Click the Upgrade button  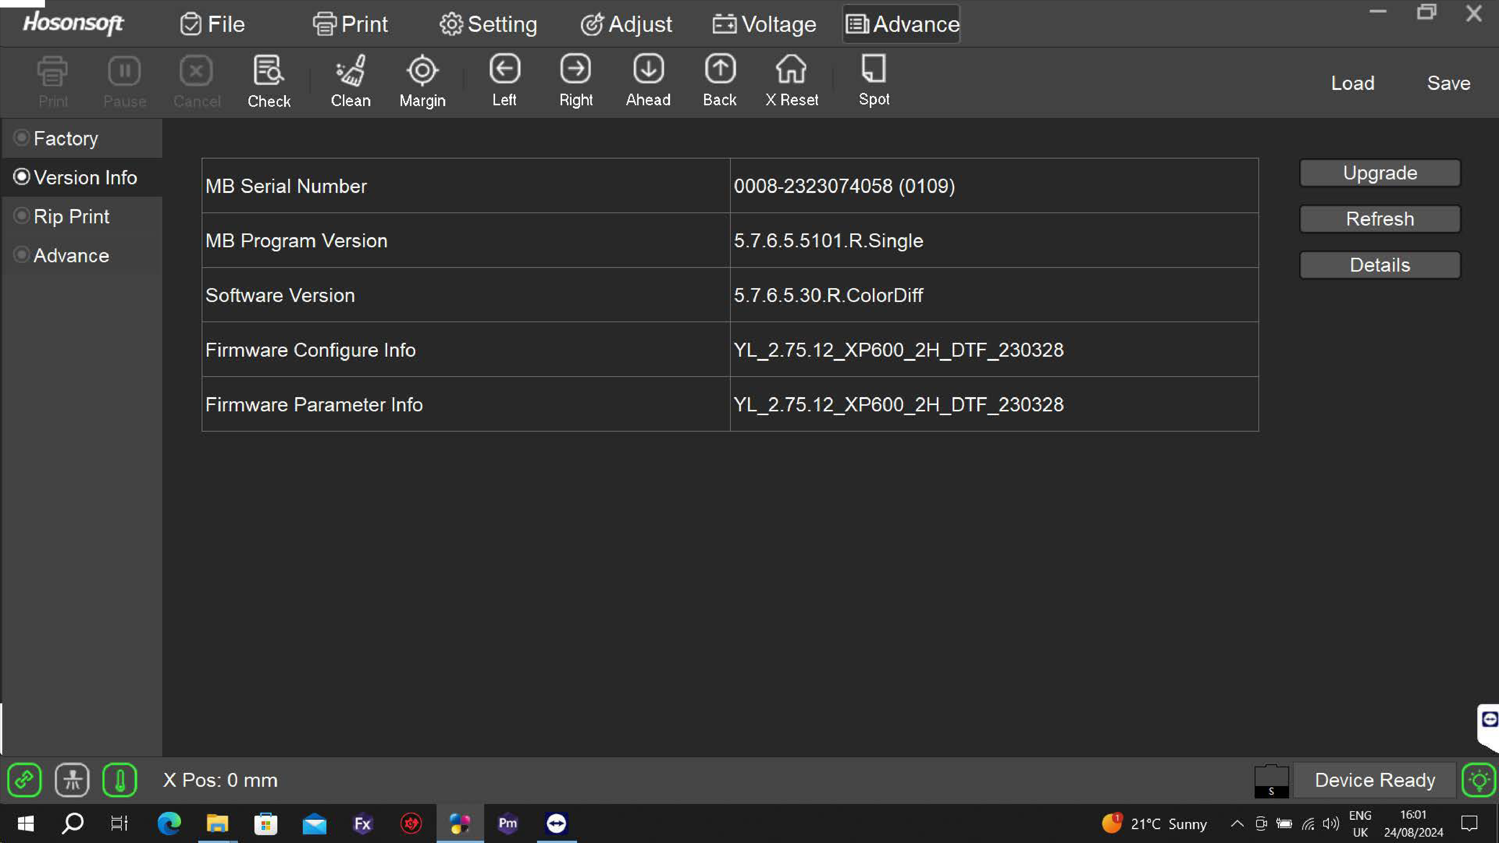coord(1380,173)
